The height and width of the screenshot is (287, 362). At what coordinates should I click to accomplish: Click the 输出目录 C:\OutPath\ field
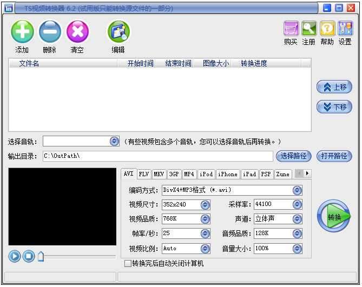click(x=157, y=156)
